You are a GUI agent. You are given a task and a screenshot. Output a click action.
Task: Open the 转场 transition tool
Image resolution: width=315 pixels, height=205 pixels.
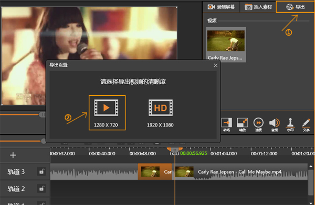[227, 124]
